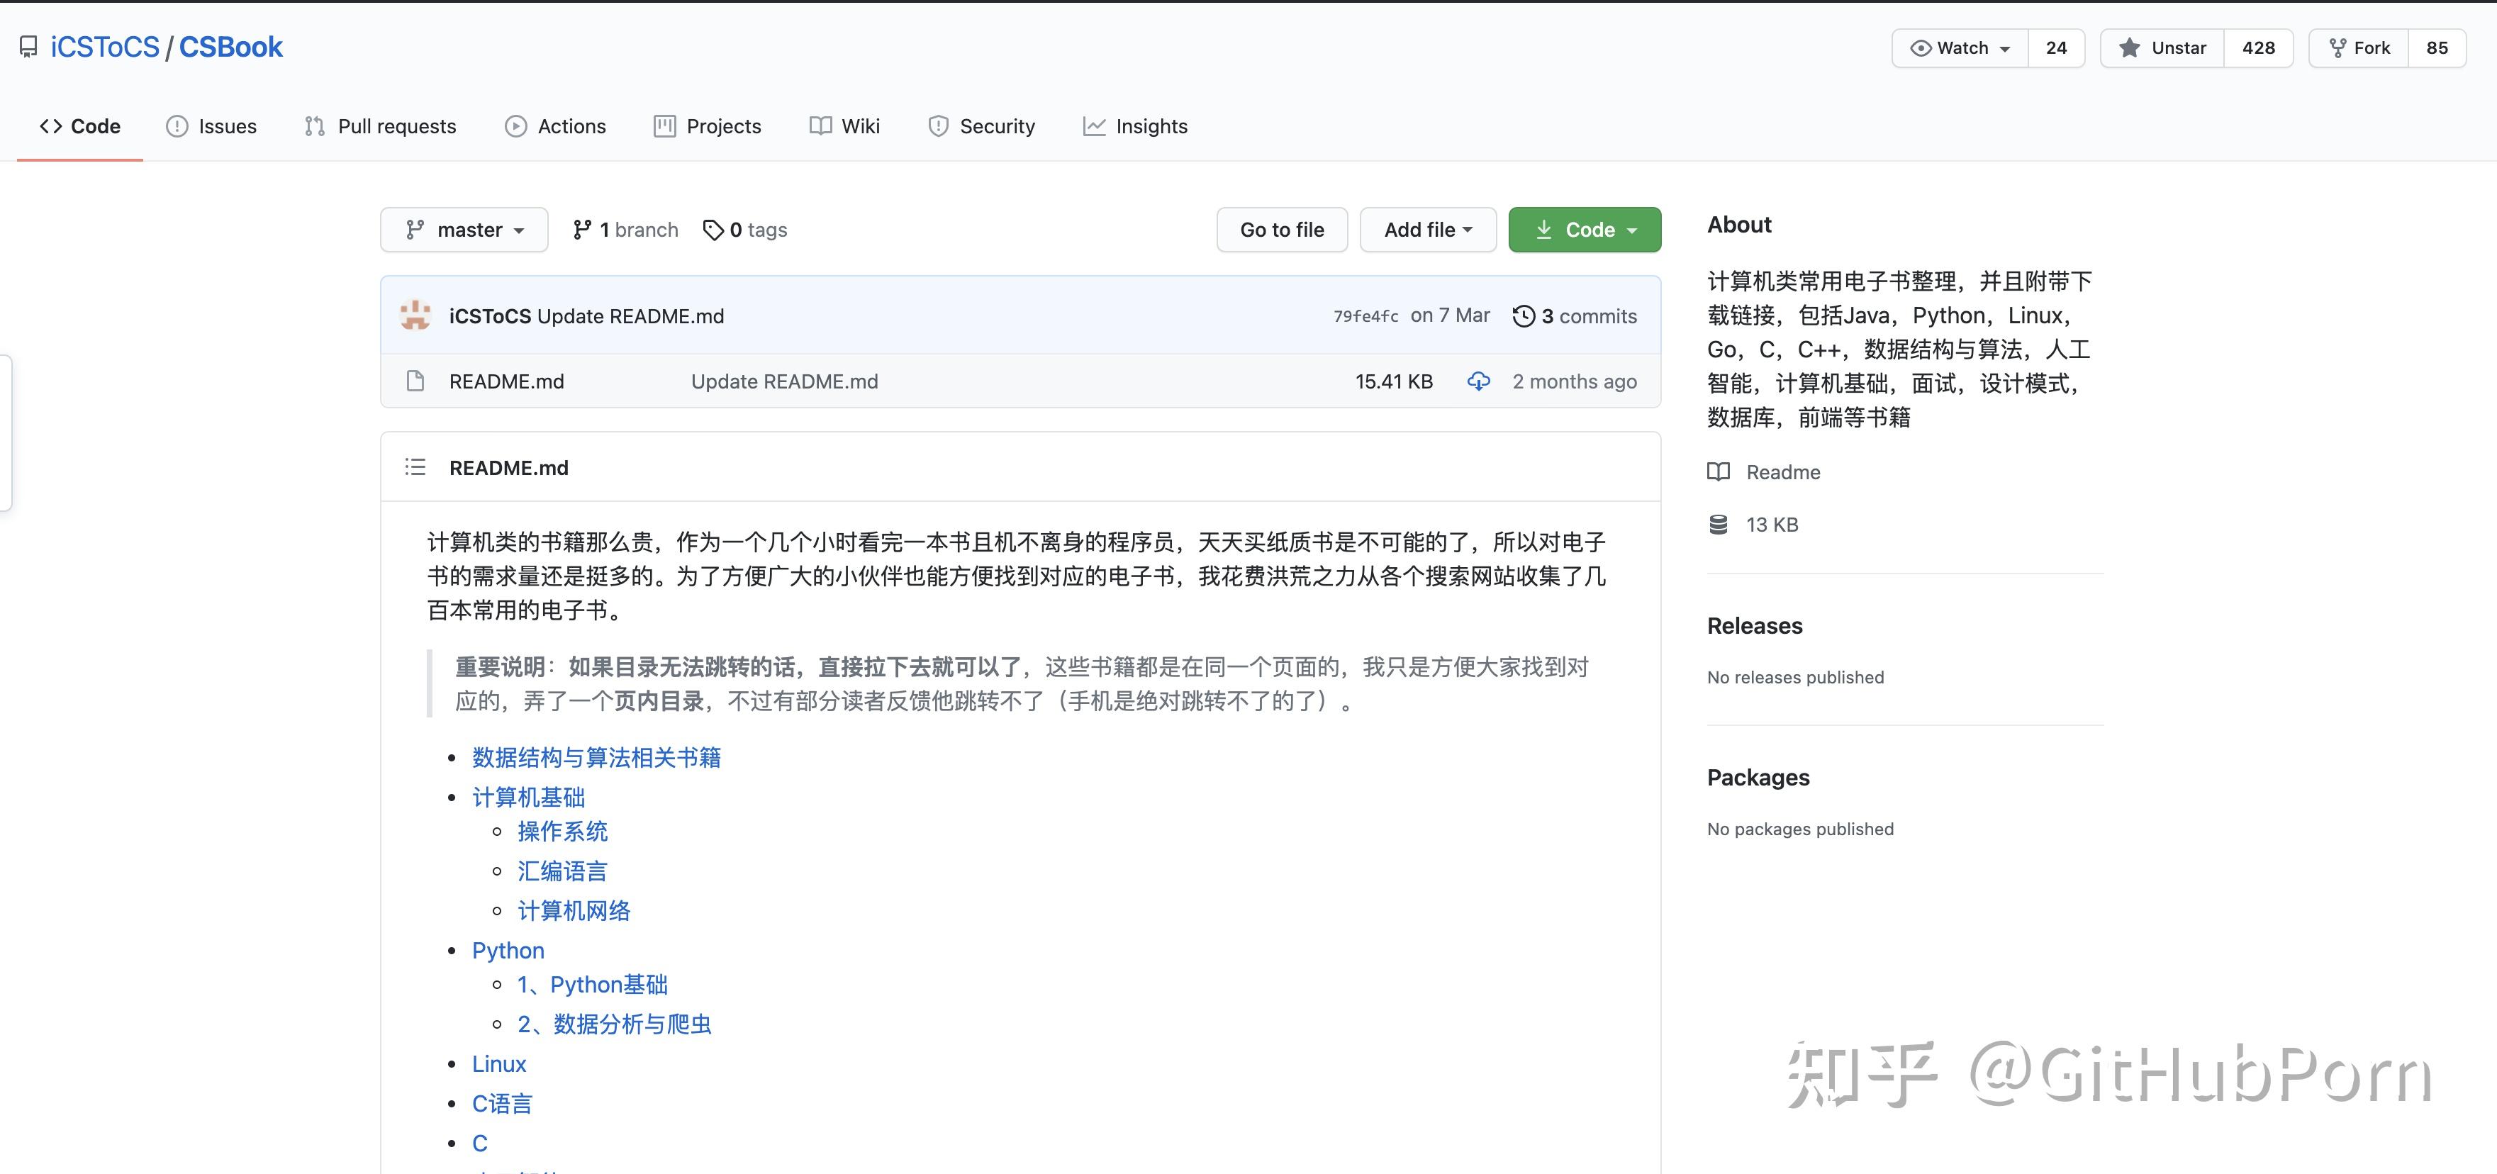Click the table of contents icon beside README.md
2497x1174 pixels.
coord(415,467)
